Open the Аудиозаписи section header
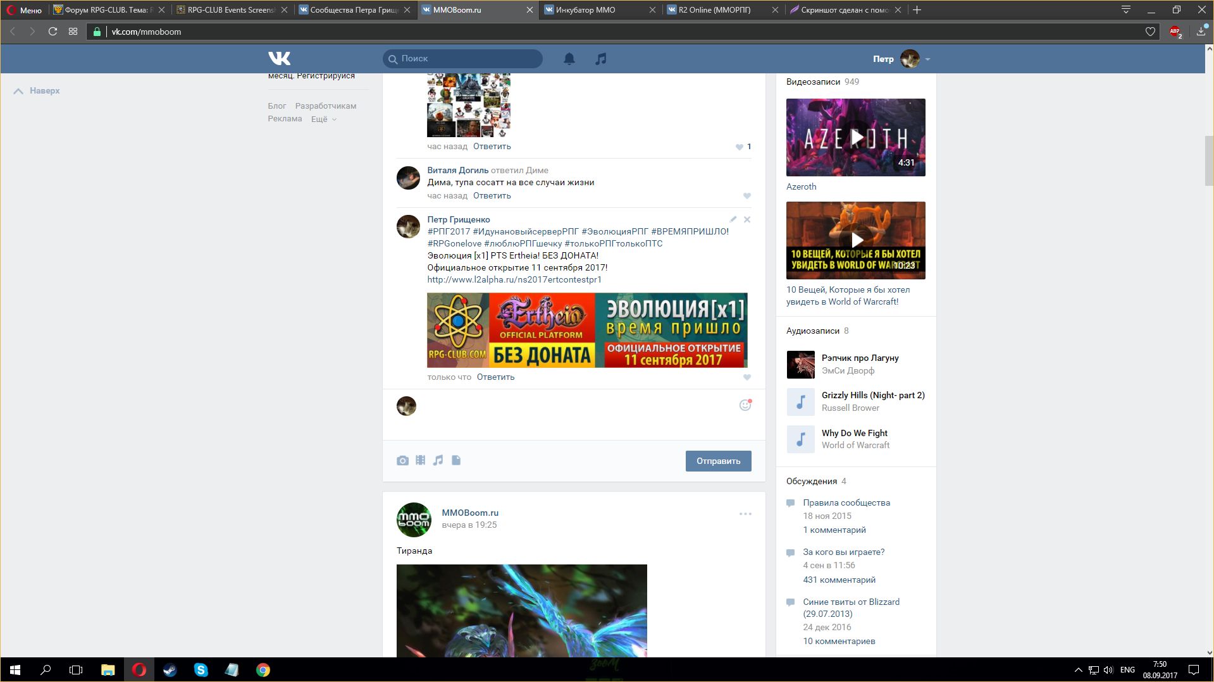The width and height of the screenshot is (1214, 682). click(x=812, y=331)
